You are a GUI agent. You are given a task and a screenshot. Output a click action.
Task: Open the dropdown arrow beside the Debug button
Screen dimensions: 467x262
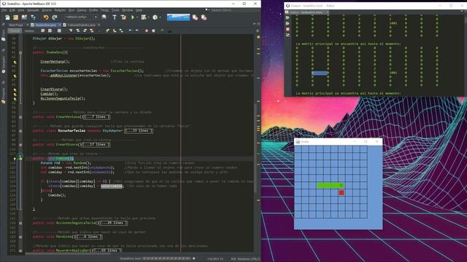149,17
